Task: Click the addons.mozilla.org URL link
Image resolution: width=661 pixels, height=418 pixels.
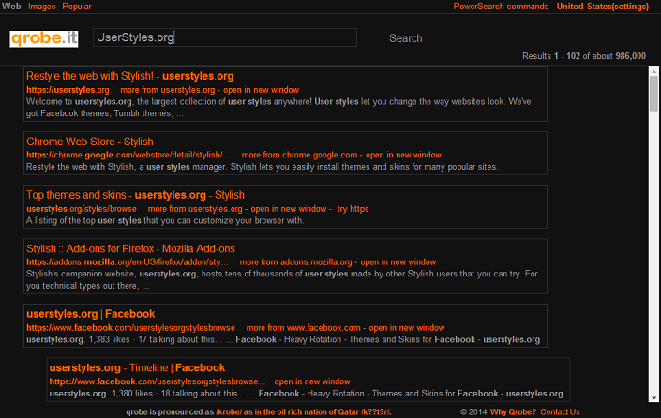Action: (128, 261)
